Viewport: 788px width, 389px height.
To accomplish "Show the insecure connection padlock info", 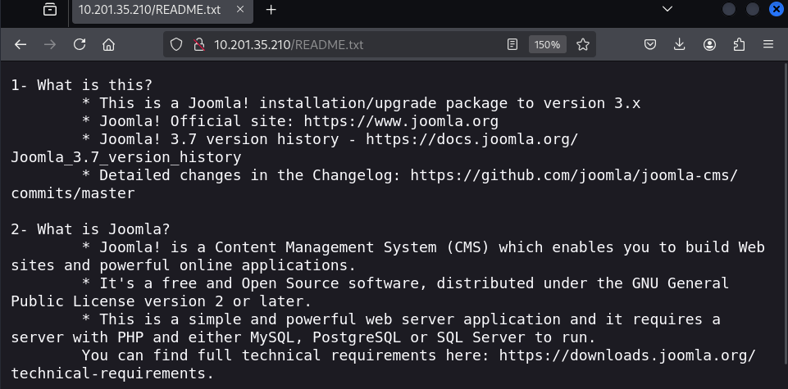I will pos(197,45).
